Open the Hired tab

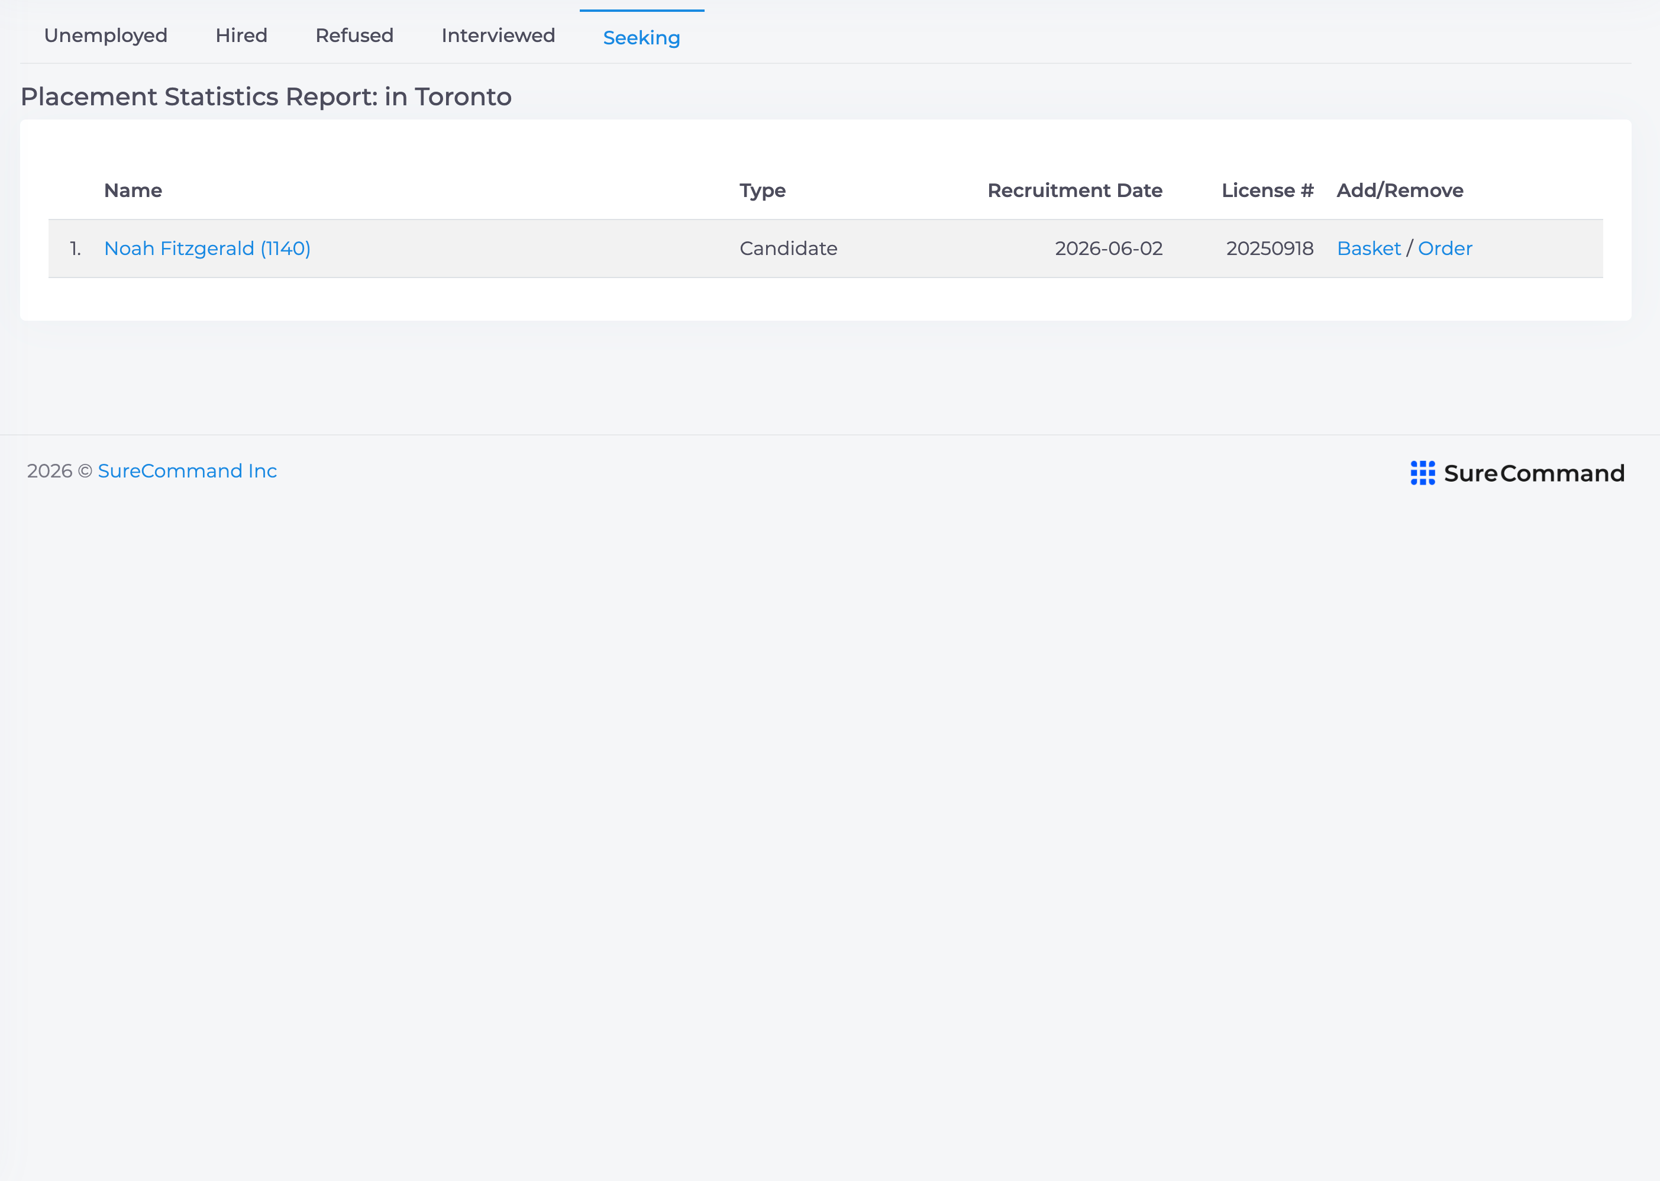[241, 36]
